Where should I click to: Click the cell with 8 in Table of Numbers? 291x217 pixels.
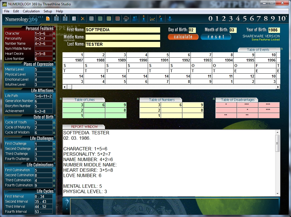tap(193, 110)
